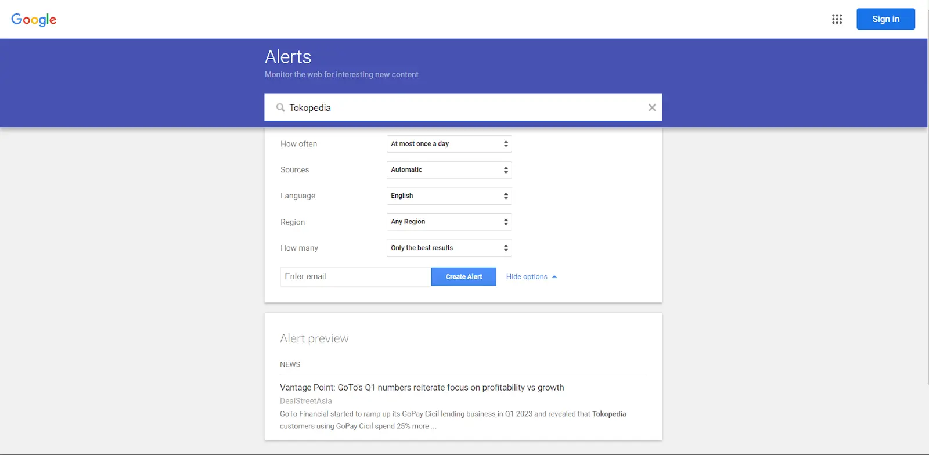This screenshot has width=929, height=455.
Task: Collapse settings via Hide options link
Action: tap(526, 277)
